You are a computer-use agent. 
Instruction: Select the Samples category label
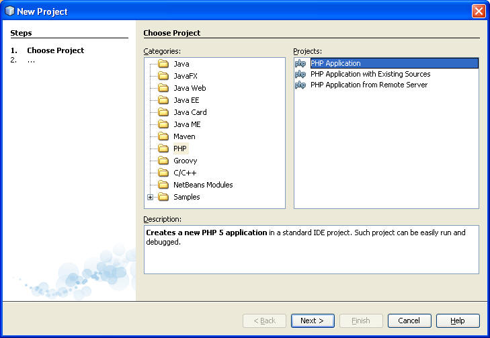[187, 197]
